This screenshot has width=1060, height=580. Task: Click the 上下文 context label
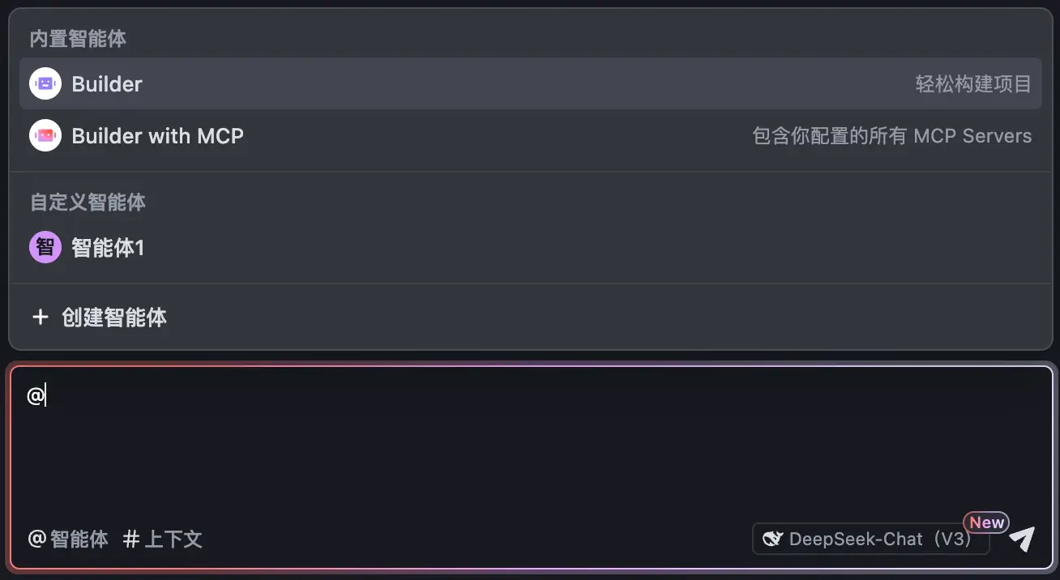(173, 539)
